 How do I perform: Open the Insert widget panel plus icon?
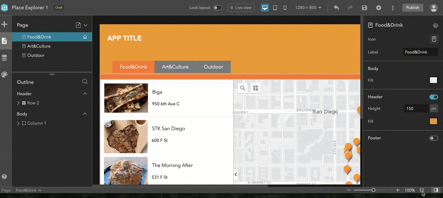click(x=4, y=24)
